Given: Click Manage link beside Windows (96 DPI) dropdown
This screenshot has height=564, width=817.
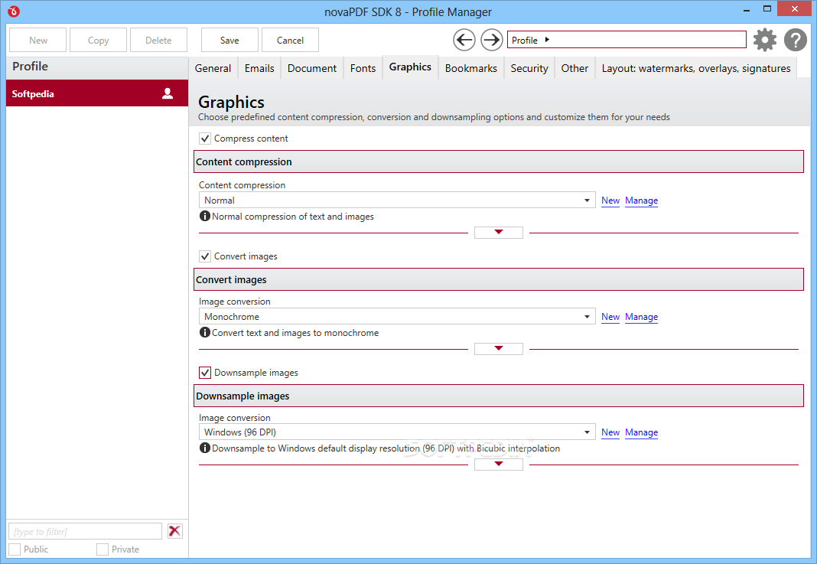Looking at the screenshot, I should coord(641,432).
